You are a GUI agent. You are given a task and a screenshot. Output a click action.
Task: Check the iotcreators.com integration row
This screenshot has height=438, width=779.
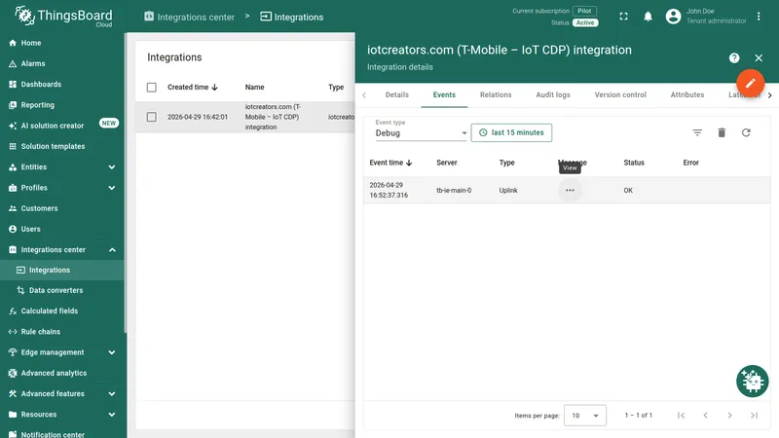click(x=152, y=117)
